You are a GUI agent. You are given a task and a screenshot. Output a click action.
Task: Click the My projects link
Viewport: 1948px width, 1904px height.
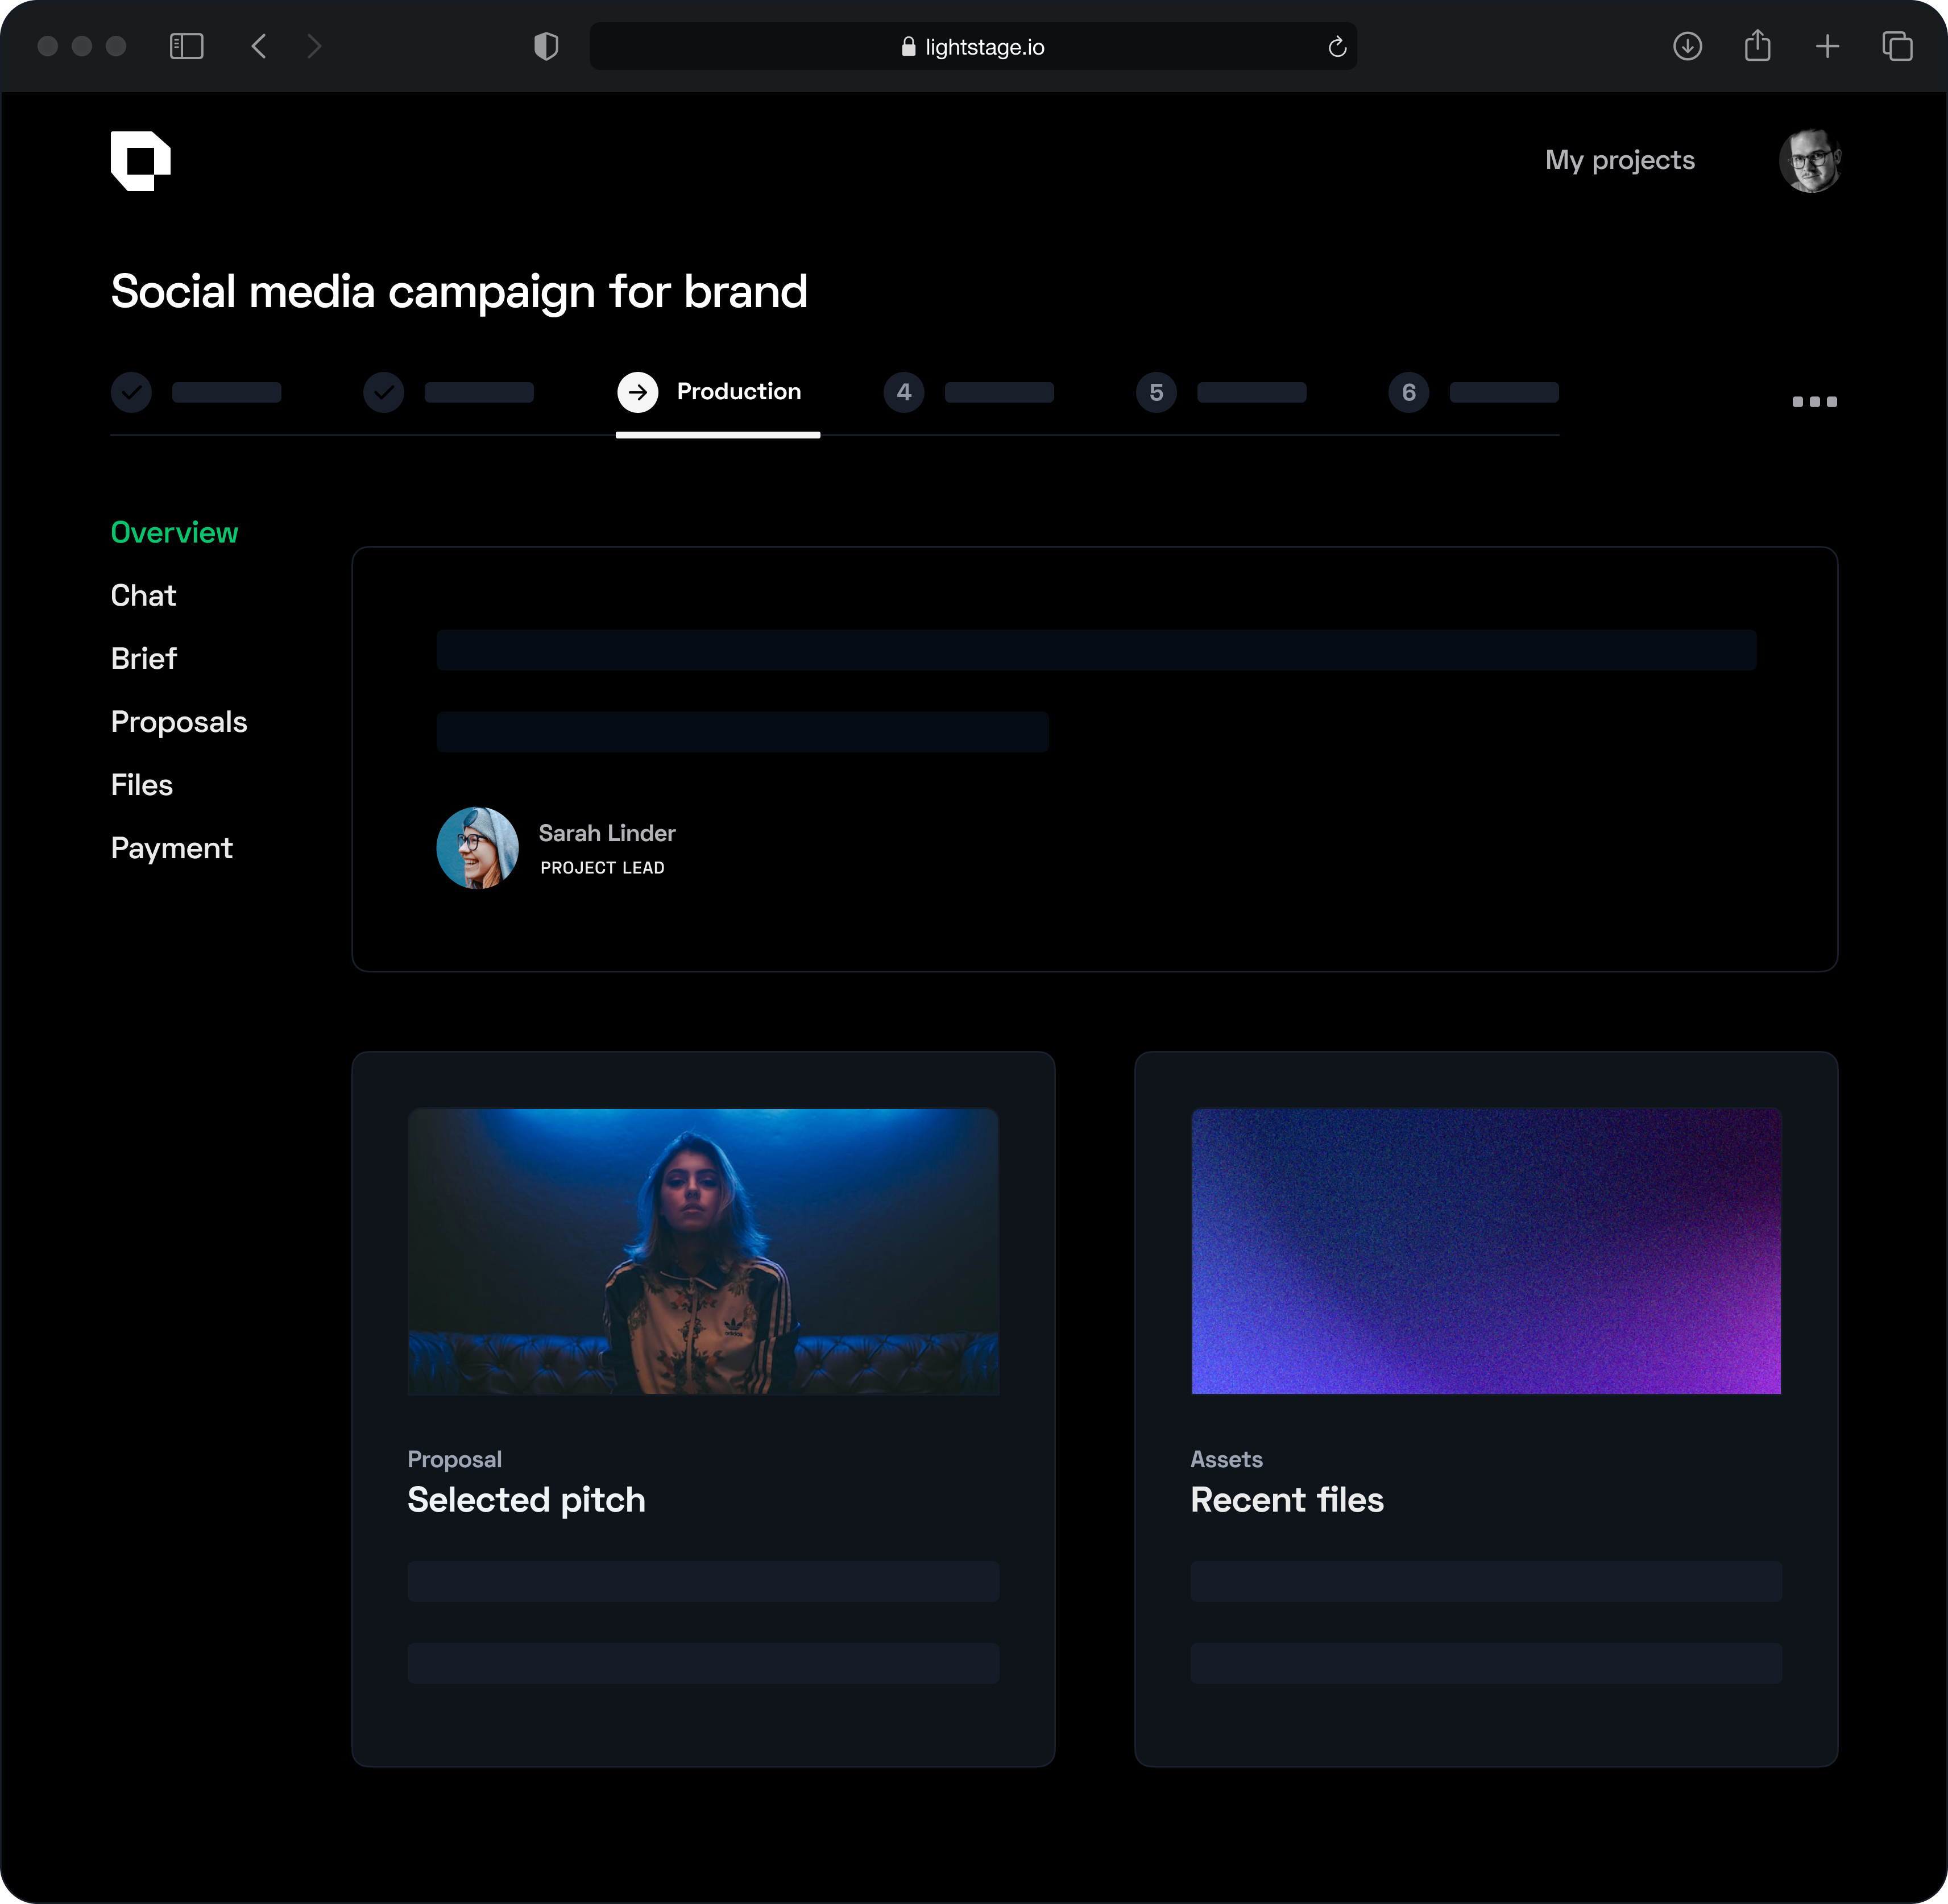(x=1619, y=160)
